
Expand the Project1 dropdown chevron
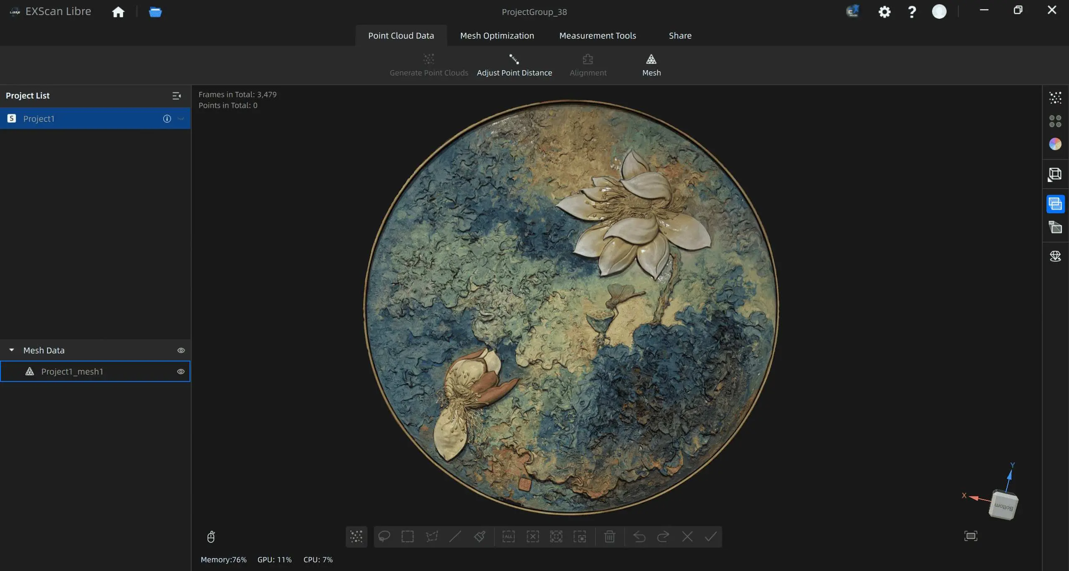coord(181,119)
